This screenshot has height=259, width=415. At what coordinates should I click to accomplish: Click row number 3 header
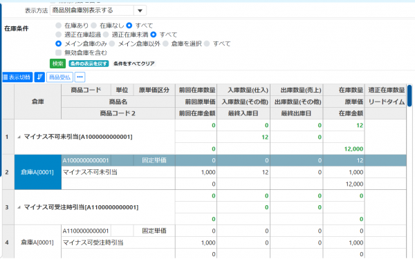click(8, 207)
